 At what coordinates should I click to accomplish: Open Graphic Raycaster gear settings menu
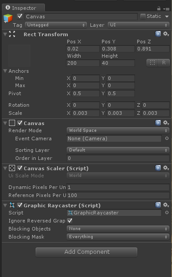click(166, 205)
